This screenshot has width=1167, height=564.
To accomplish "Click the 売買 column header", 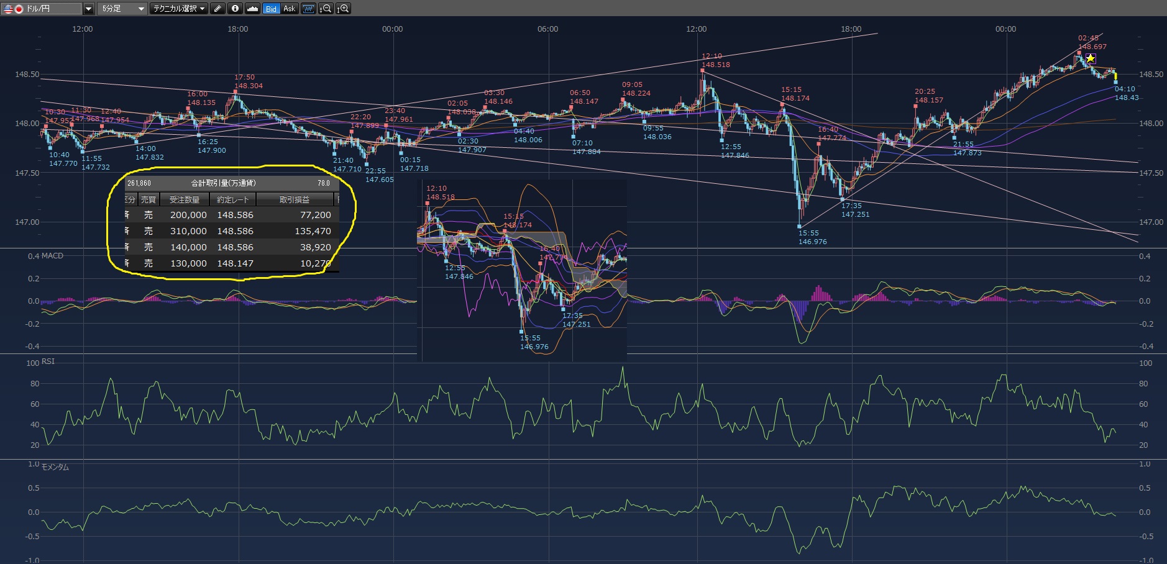I will point(149,199).
